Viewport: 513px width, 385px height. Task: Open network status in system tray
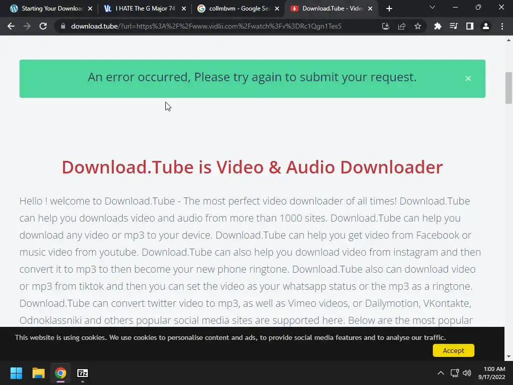[x=454, y=373]
